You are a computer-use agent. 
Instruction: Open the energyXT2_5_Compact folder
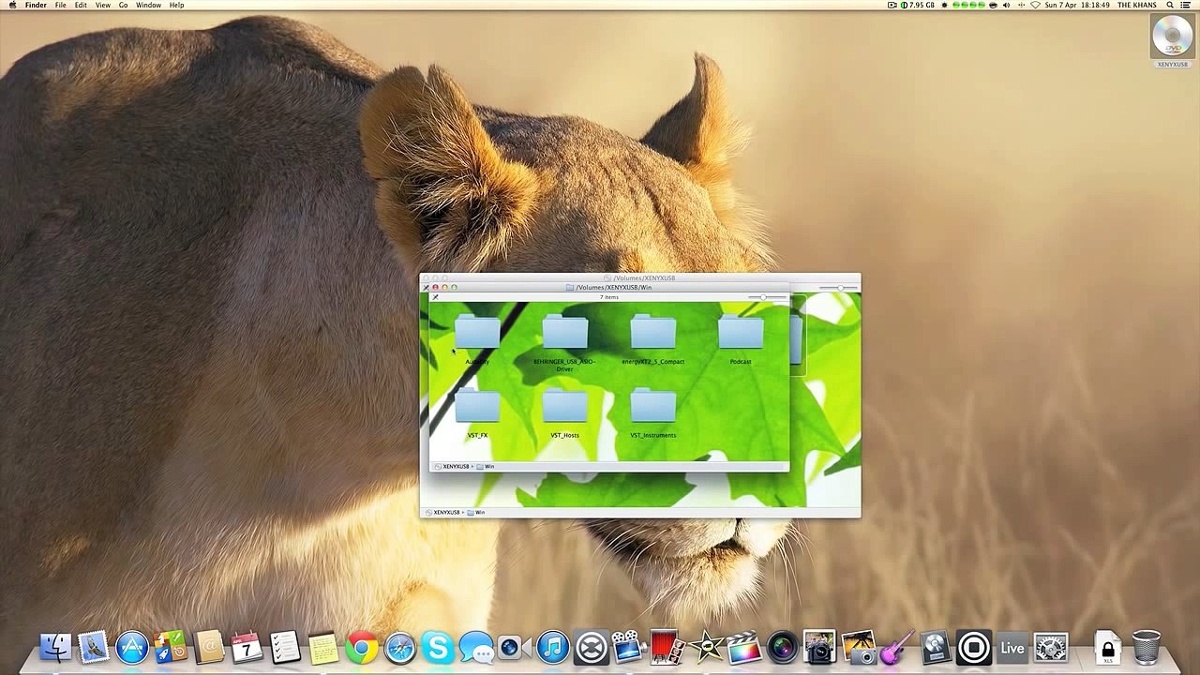pyautogui.click(x=652, y=334)
